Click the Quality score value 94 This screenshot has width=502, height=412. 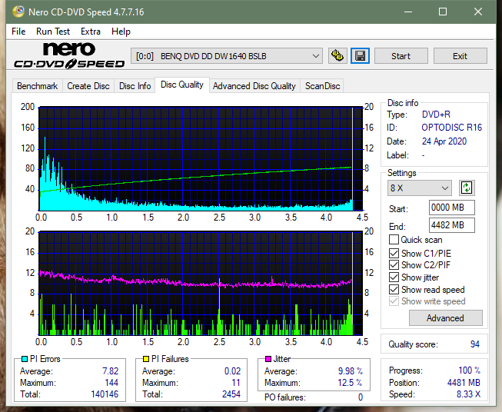(x=475, y=344)
